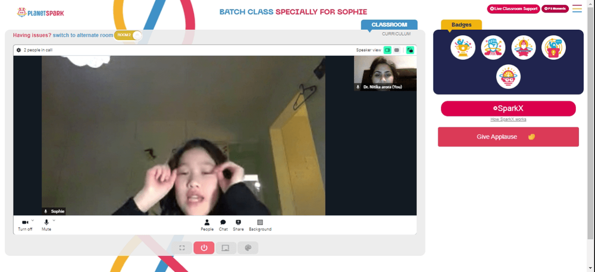Click Give Applause button
The width and height of the screenshot is (595, 272).
[x=508, y=136]
